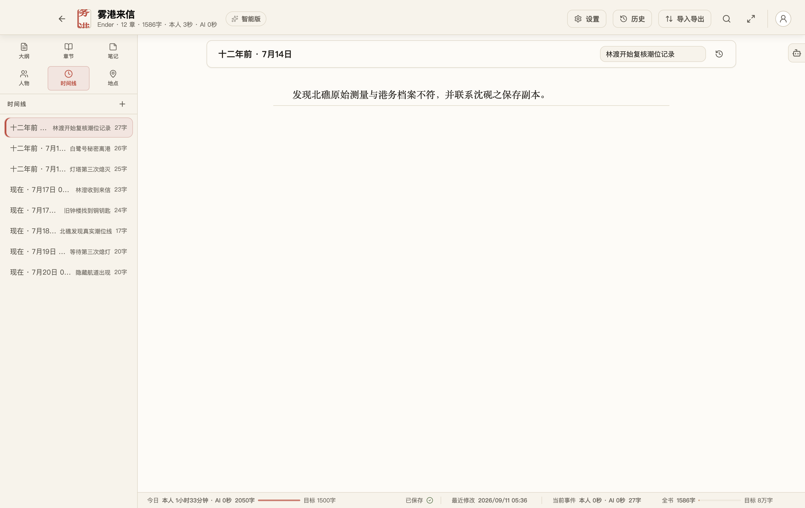Switch to the 人物 characters tab
The width and height of the screenshot is (805, 508).
[x=24, y=78]
